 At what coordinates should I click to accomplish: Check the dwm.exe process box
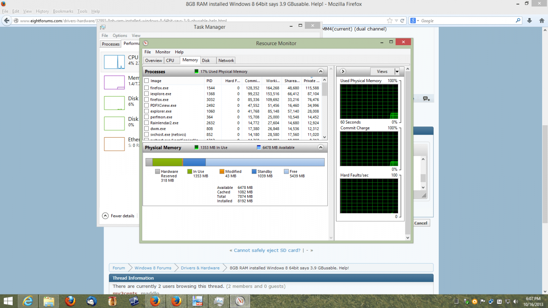pyautogui.click(x=147, y=129)
